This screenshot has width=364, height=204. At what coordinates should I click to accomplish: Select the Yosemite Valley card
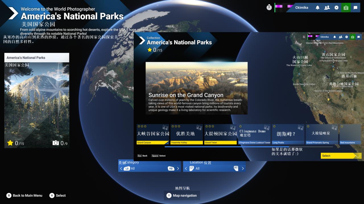coord(187,134)
